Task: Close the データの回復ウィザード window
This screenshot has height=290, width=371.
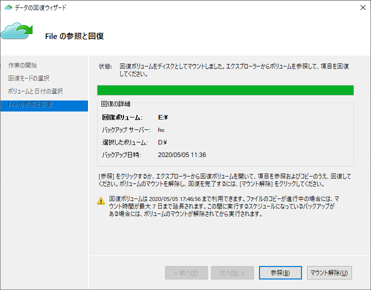Action: click(x=362, y=7)
